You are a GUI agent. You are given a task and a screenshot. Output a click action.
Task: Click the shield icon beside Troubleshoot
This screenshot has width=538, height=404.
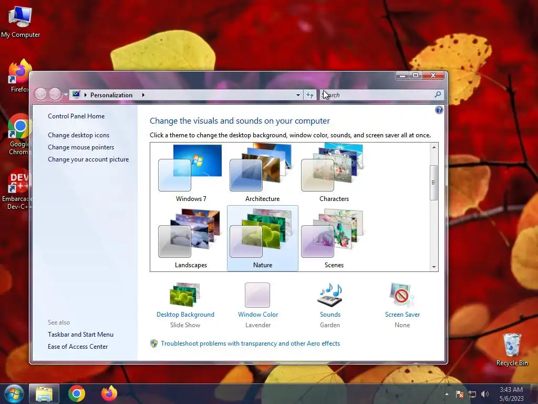[154, 344]
